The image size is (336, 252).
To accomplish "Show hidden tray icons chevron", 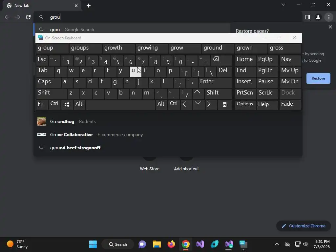I will click(x=277, y=244).
